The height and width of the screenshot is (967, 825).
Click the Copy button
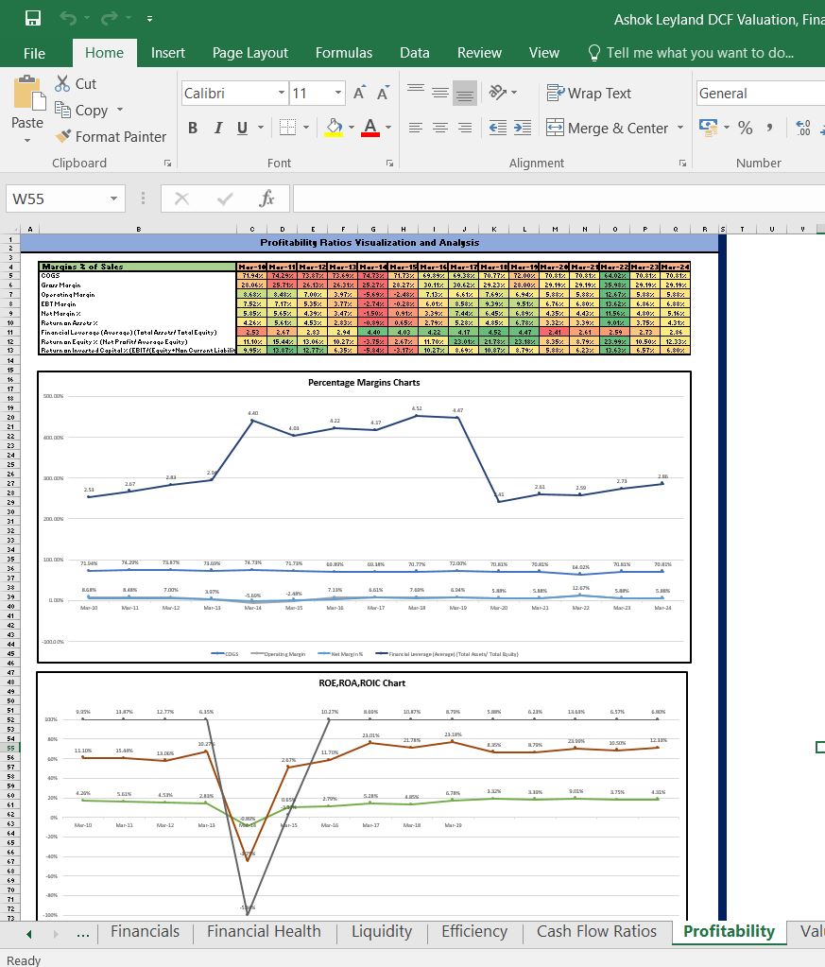(x=81, y=110)
